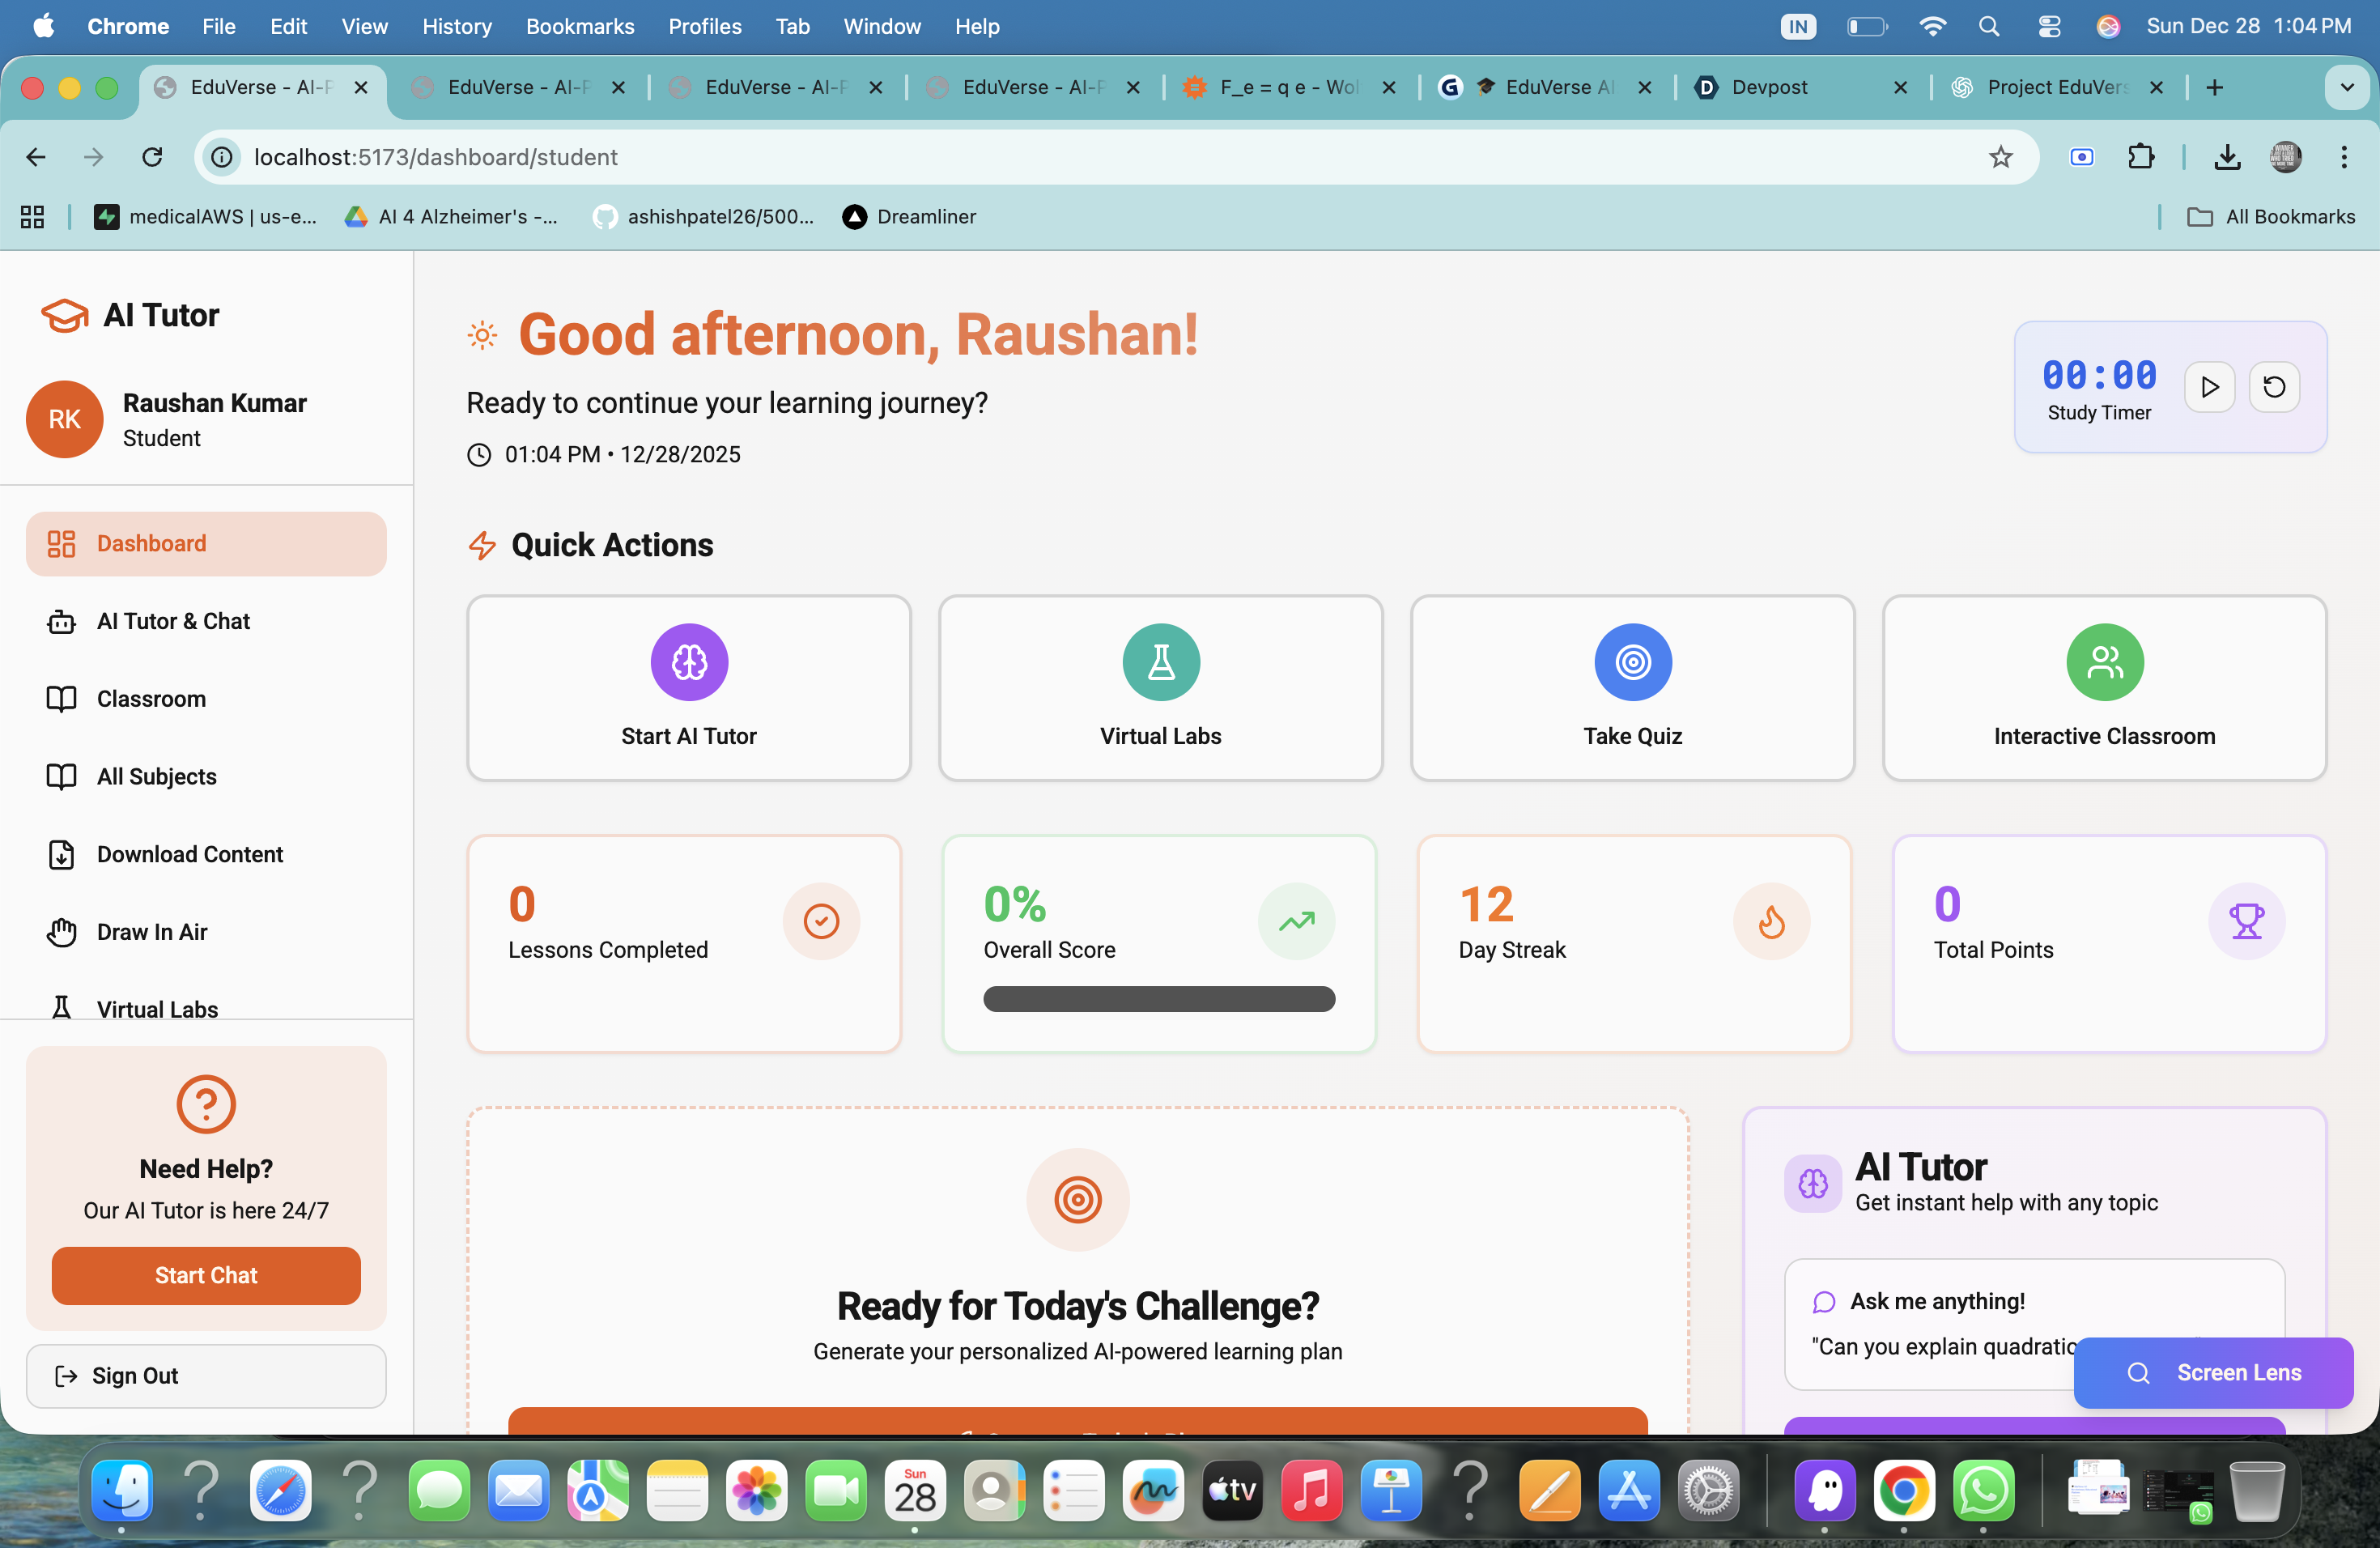Start the Study Timer play button

click(x=2209, y=387)
